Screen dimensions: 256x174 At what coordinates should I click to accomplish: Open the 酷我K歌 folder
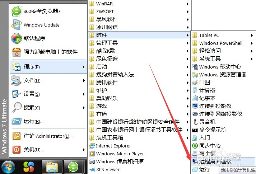click(x=139, y=51)
